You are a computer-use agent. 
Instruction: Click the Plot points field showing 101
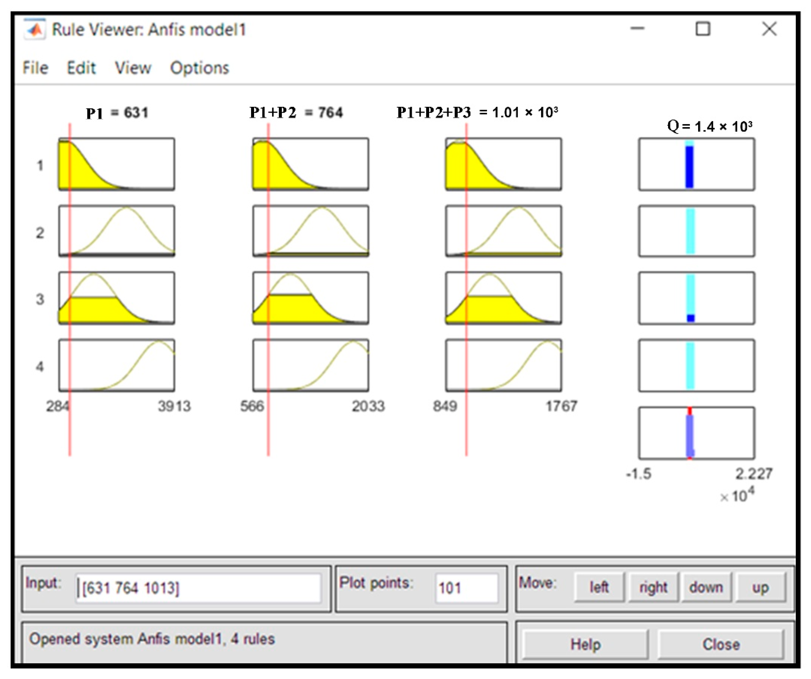pos(466,588)
